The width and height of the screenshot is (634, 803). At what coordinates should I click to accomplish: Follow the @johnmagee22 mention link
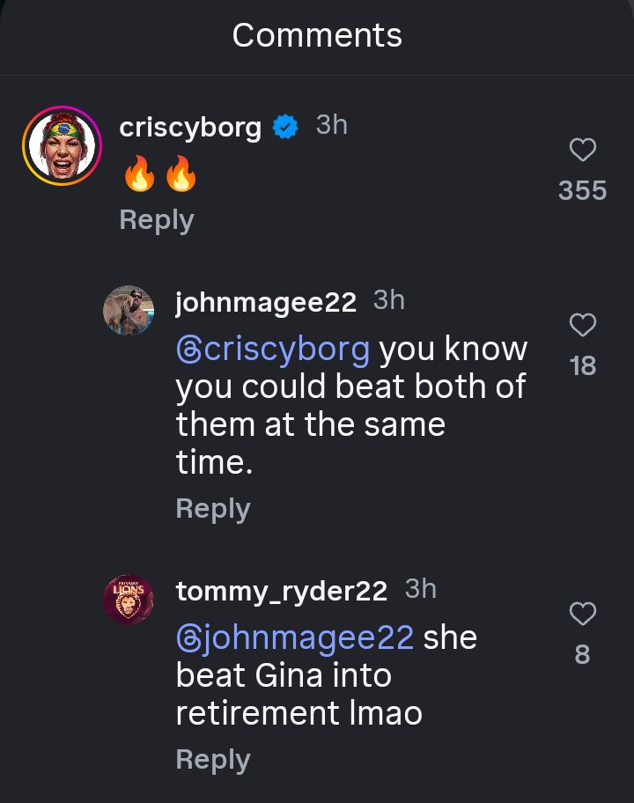point(295,637)
